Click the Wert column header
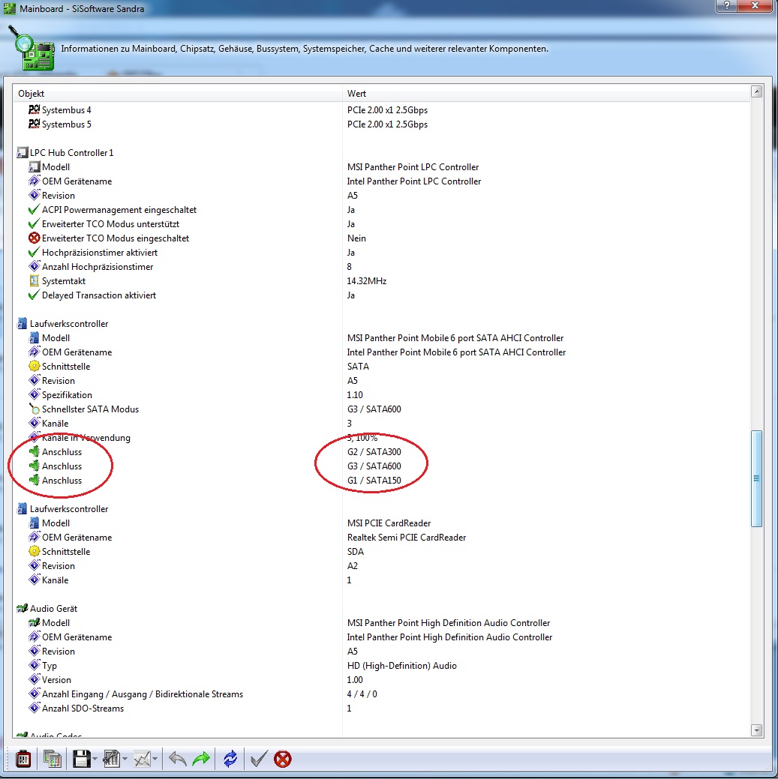 point(546,94)
